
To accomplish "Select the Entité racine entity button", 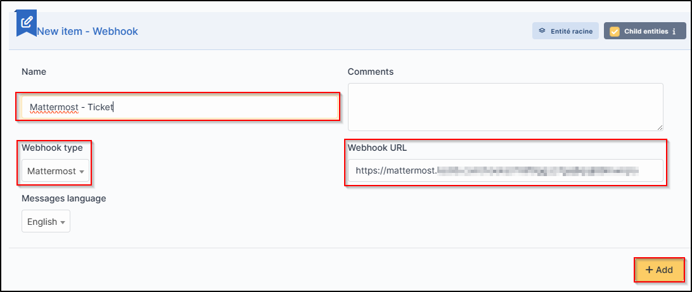I will [x=565, y=31].
